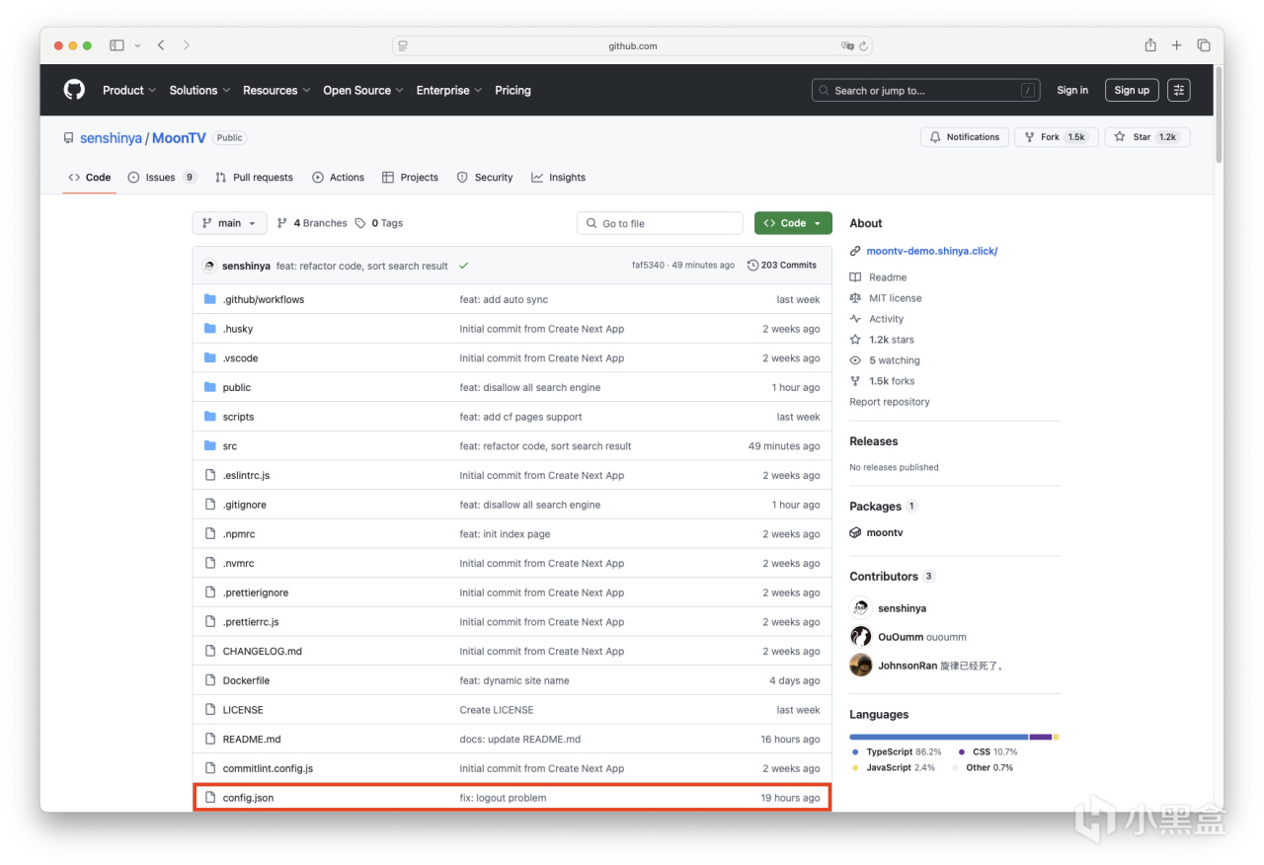Open a new Safari tab

[1177, 45]
